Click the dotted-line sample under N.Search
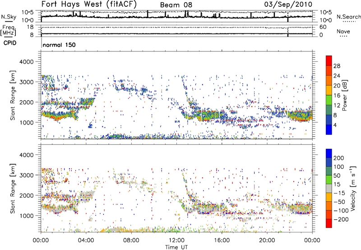 [x=349, y=22]
